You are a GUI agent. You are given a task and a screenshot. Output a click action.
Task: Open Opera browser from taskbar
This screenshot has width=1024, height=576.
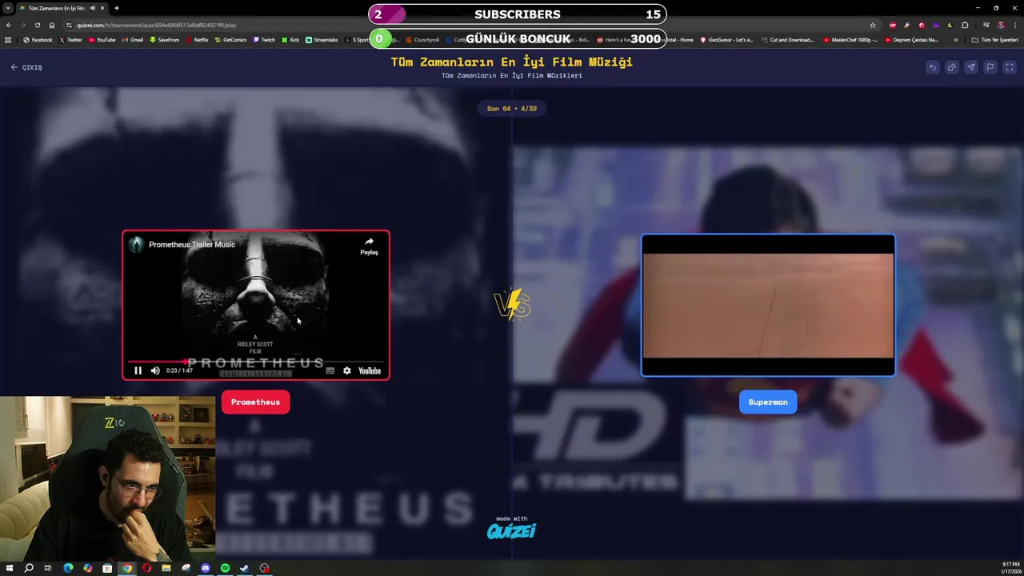[146, 568]
